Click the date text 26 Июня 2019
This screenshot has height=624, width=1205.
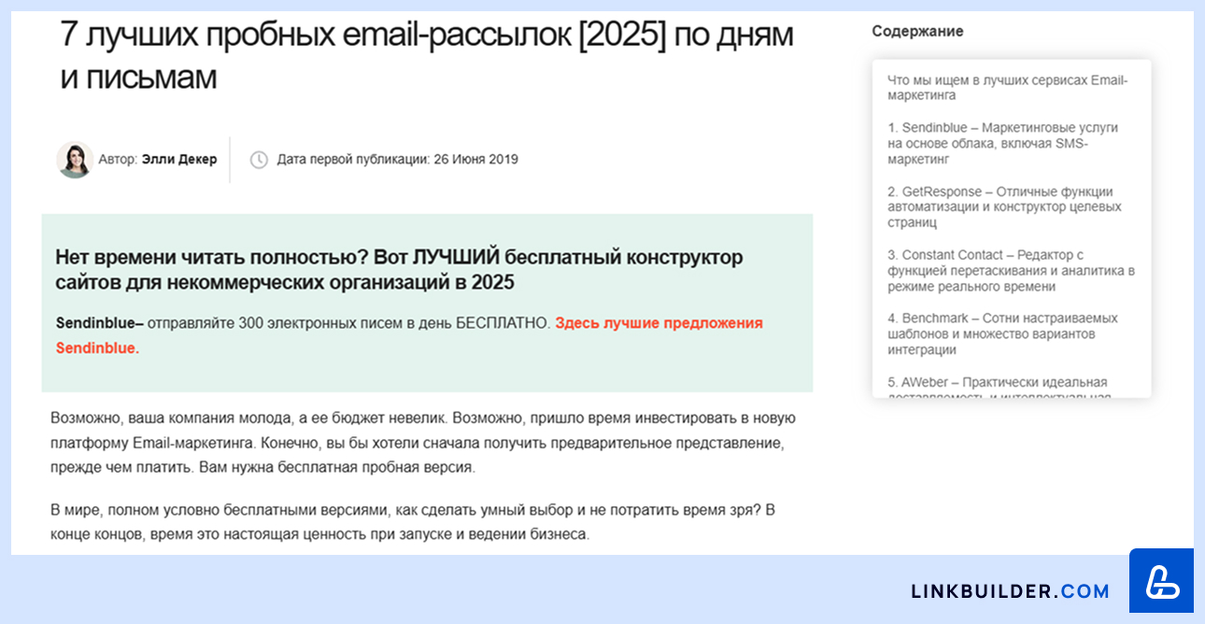tap(475, 160)
